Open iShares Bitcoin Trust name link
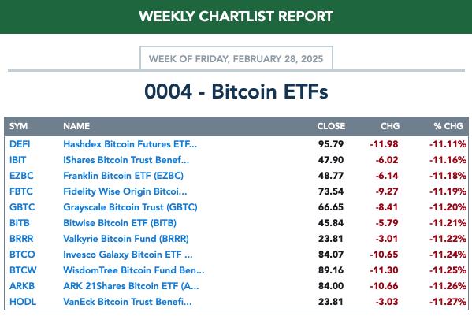 (126, 160)
